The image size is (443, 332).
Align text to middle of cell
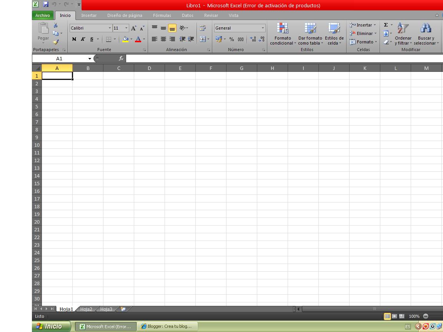pyautogui.click(x=163, y=28)
